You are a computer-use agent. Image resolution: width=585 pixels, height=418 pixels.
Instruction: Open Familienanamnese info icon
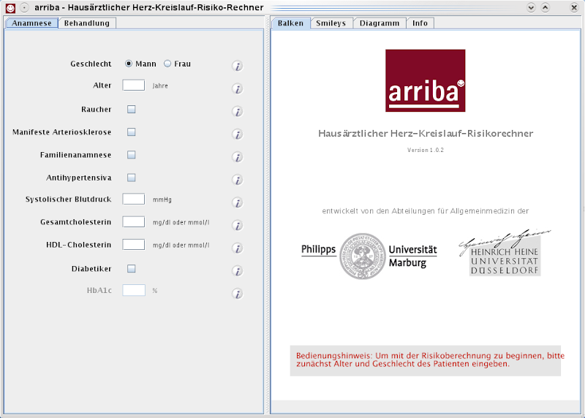point(237,157)
